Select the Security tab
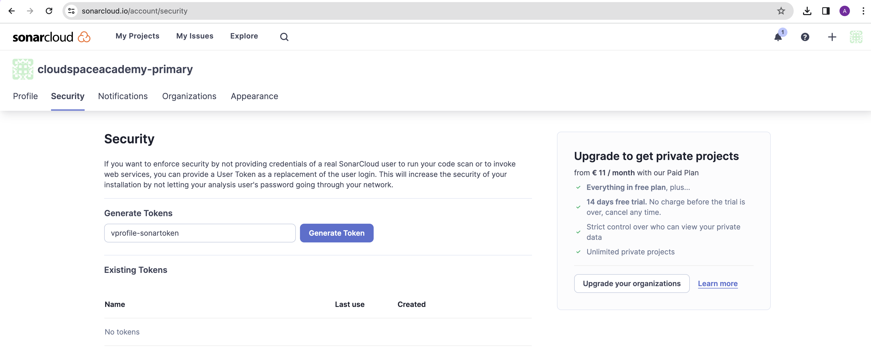This screenshot has height=360, width=871. pyautogui.click(x=68, y=96)
